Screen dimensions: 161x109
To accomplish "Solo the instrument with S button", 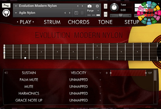I will point(105,6).
